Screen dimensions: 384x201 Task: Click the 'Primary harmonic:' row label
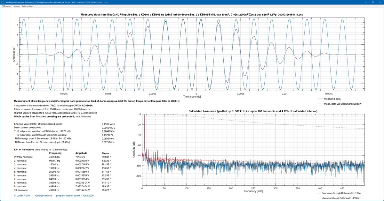coord(23,157)
